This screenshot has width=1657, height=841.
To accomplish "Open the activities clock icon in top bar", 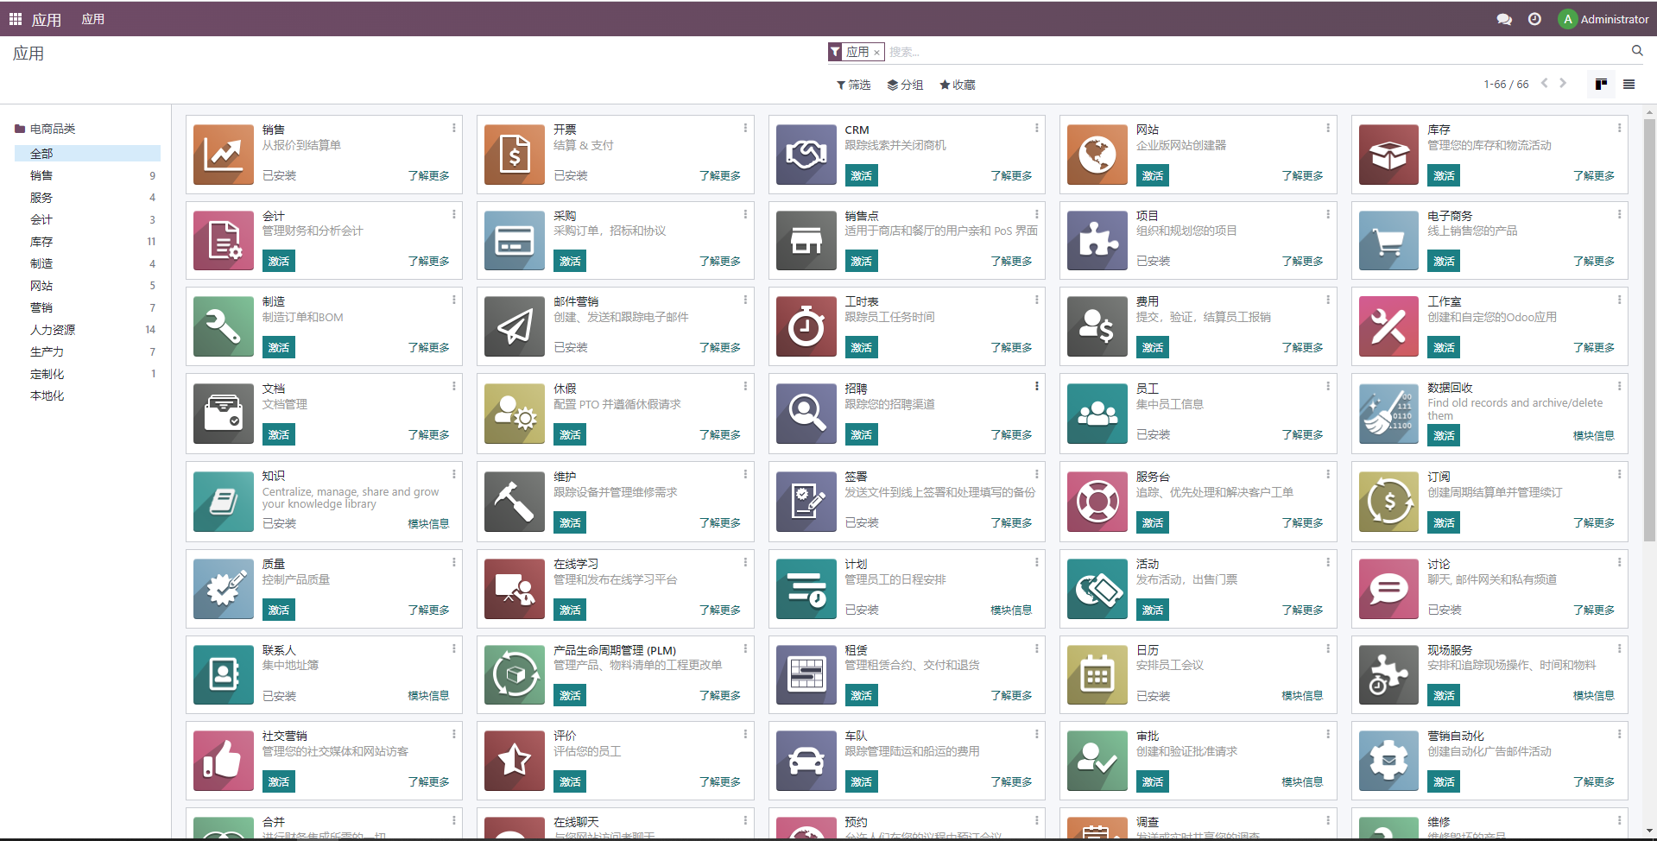I will [1534, 19].
